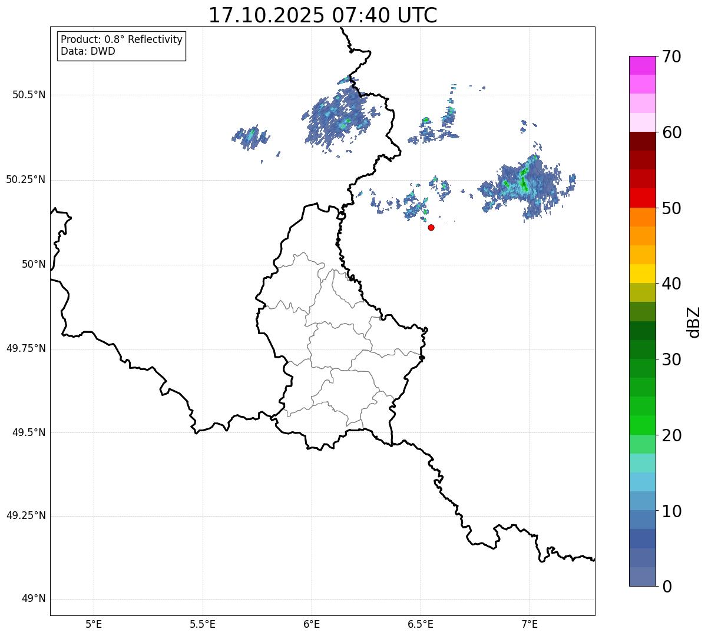Viewport: 708px width, 636px height.
Task: Click the latitude label '50.5°N'
Action: point(29,95)
